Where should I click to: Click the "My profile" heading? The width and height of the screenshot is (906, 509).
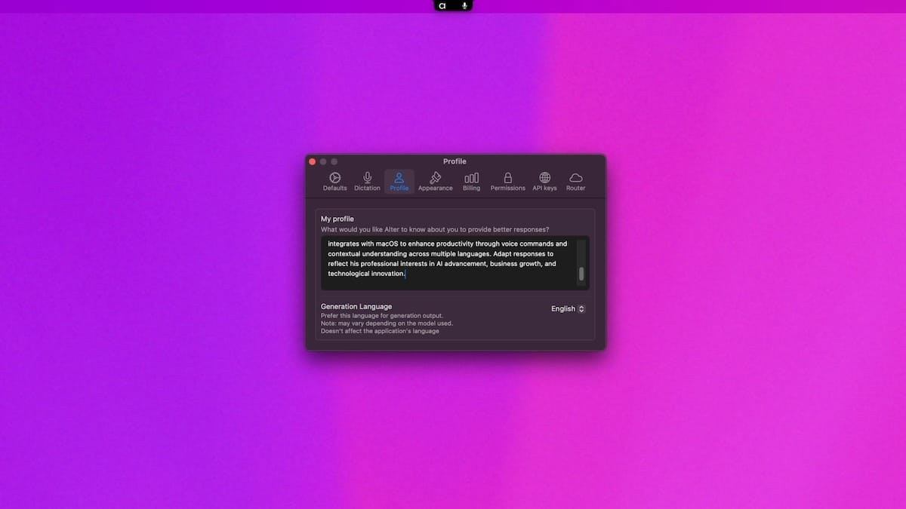click(337, 219)
